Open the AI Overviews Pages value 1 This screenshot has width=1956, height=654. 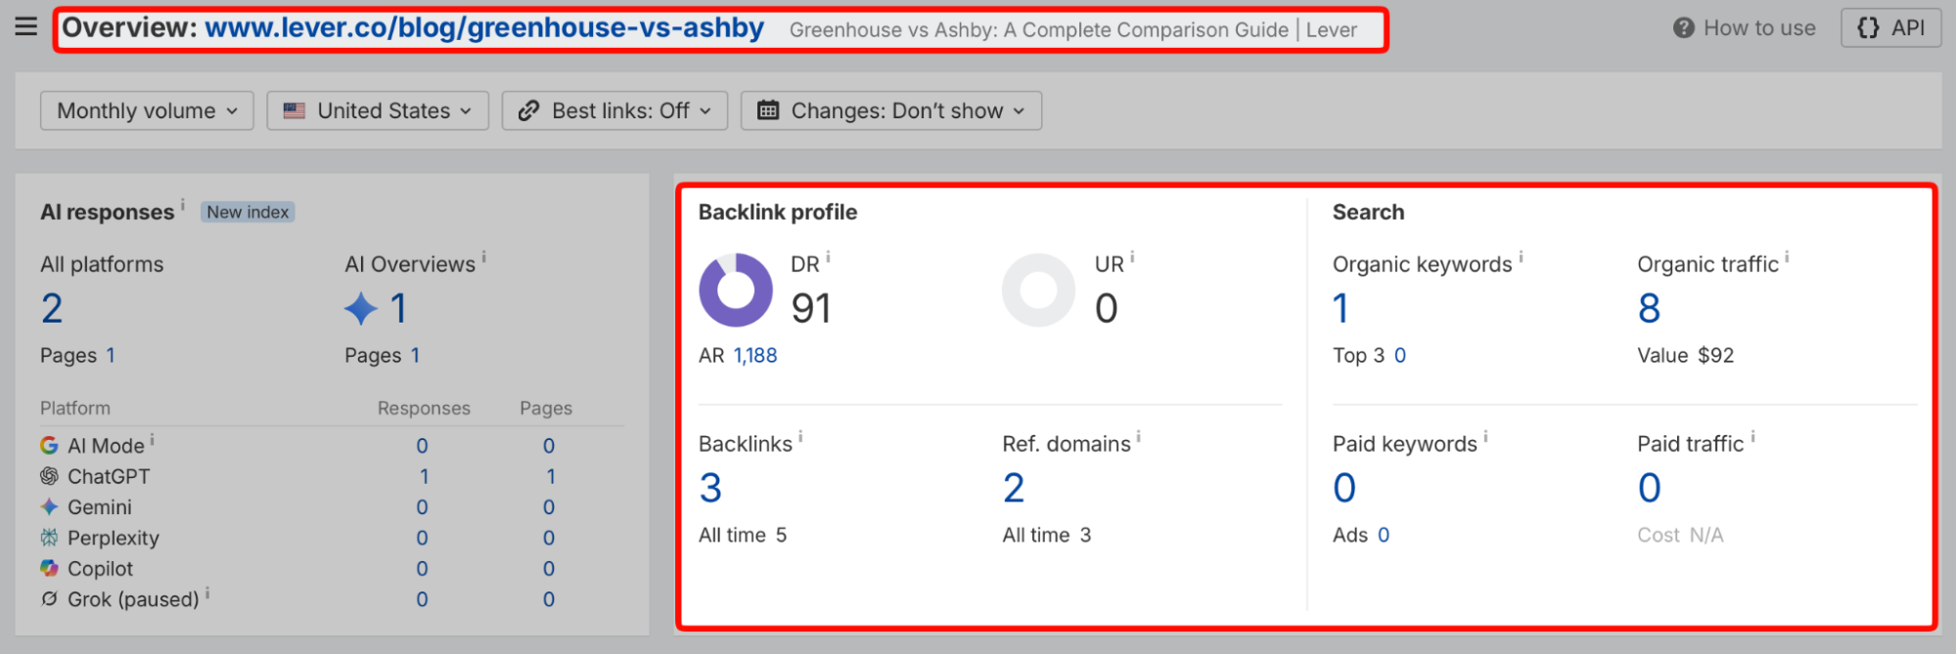point(415,356)
